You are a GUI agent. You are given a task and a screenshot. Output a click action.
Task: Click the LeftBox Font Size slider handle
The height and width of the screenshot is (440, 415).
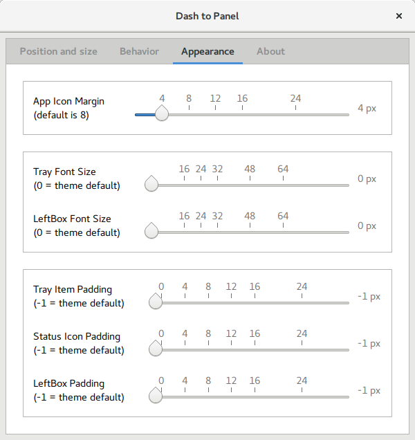151,232
